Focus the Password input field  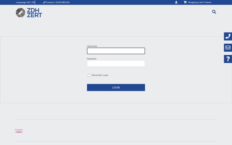tap(116, 63)
